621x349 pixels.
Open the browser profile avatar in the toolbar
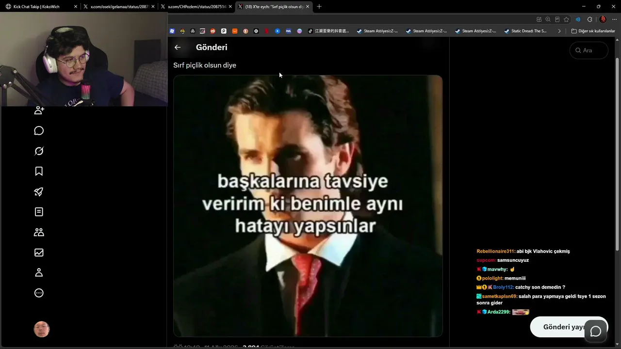click(x=603, y=19)
